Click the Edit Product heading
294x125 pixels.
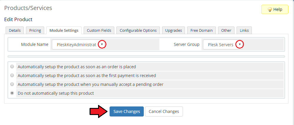(18, 19)
